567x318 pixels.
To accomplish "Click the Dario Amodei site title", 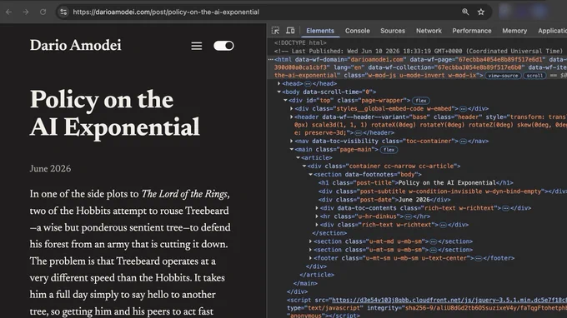I will tap(75, 46).
